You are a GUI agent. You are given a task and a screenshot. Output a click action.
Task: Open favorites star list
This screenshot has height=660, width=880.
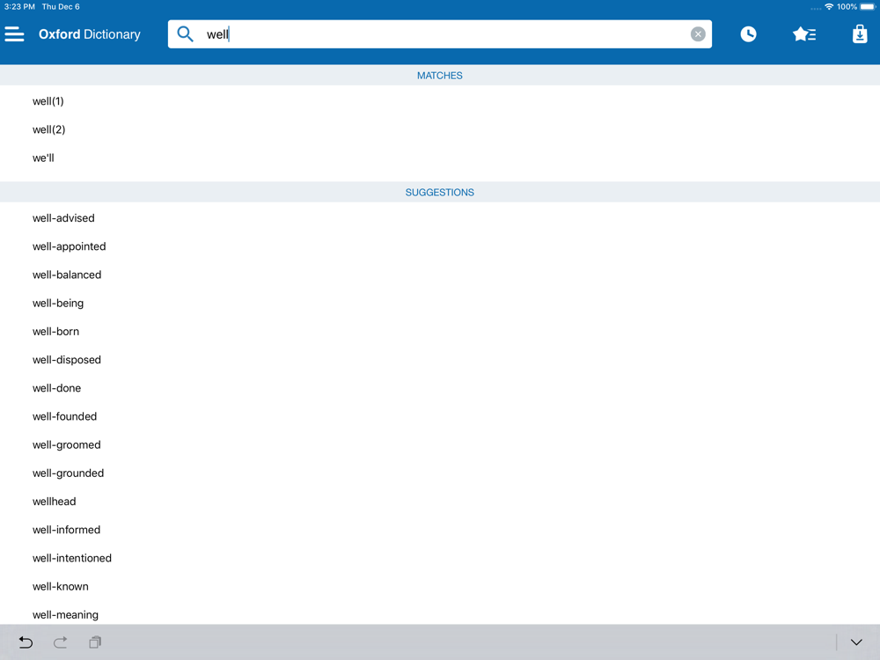click(803, 34)
